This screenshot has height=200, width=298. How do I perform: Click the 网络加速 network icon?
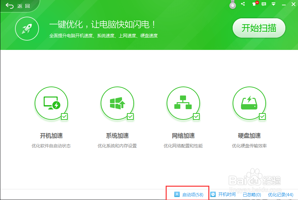pyautogui.click(x=183, y=103)
